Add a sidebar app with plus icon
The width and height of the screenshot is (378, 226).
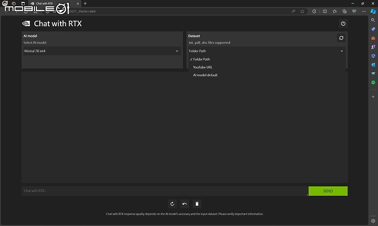coord(373,97)
